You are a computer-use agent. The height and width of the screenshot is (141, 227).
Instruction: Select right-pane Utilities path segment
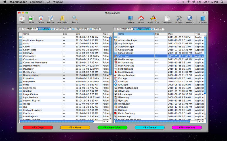coord(158,29)
